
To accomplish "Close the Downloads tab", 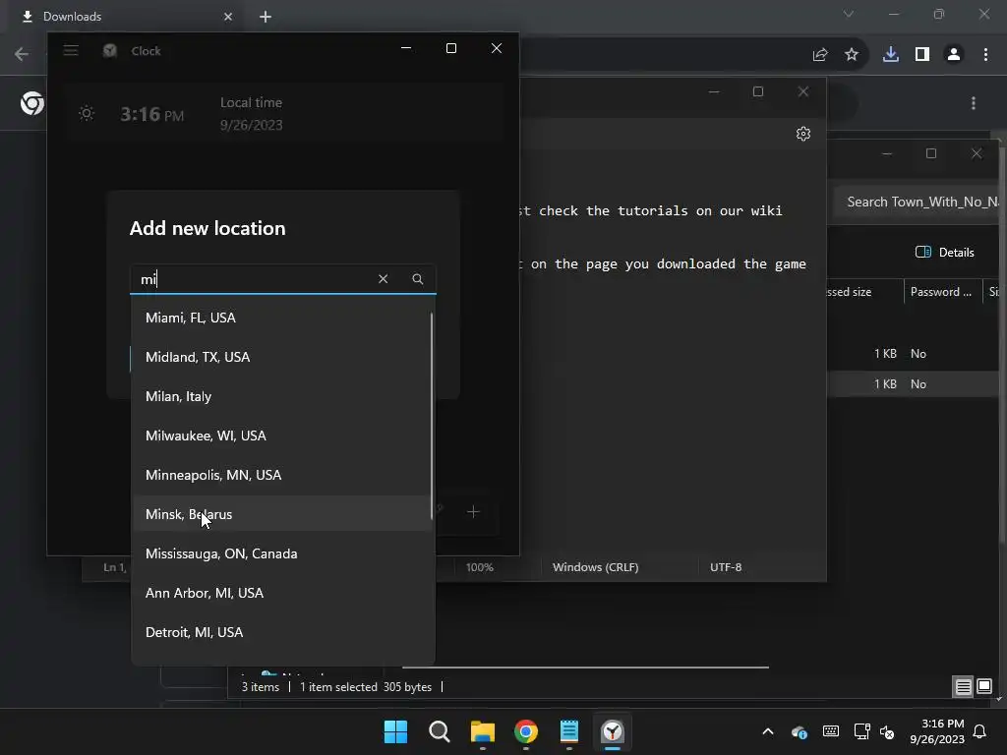I will [x=228, y=17].
